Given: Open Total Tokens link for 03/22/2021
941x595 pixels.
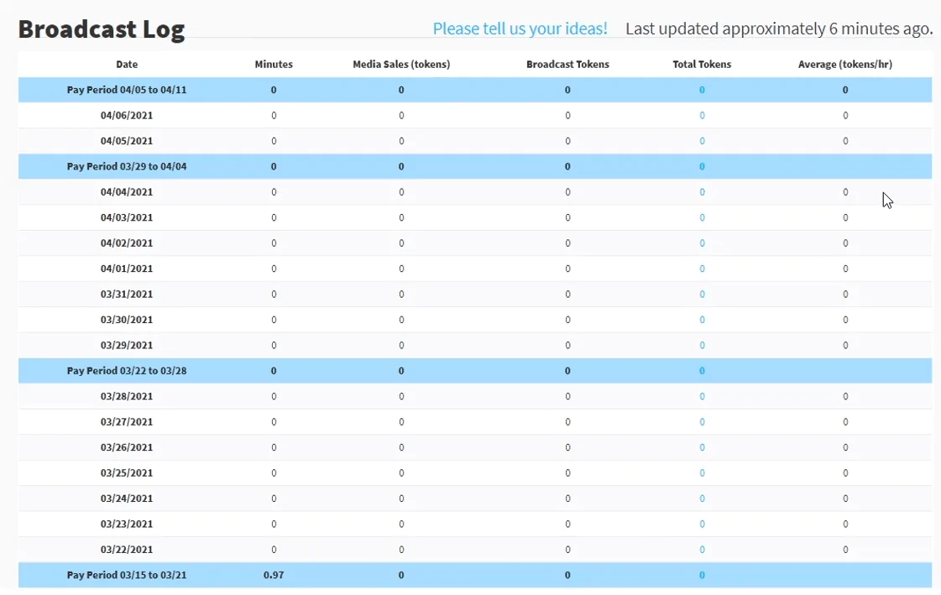Looking at the screenshot, I should click(x=702, y=550).
